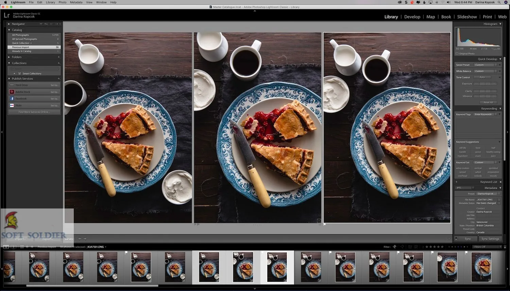Image resolution: width=510 pixels, height=291 pixels.
Task: Click the Sync button
Action: point(468,239)
